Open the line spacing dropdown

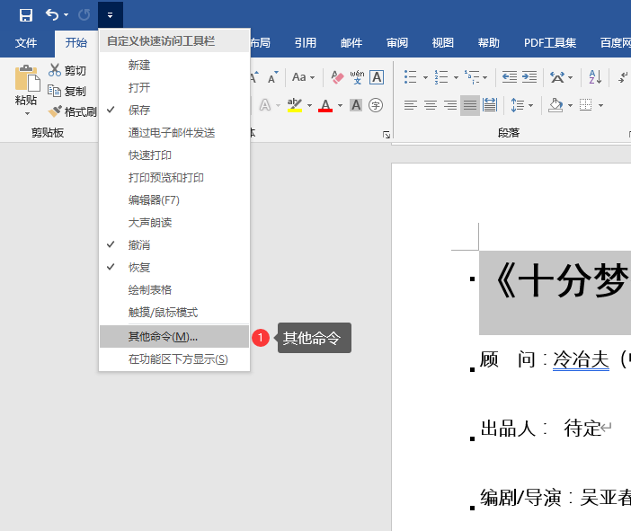click(521, 105)
